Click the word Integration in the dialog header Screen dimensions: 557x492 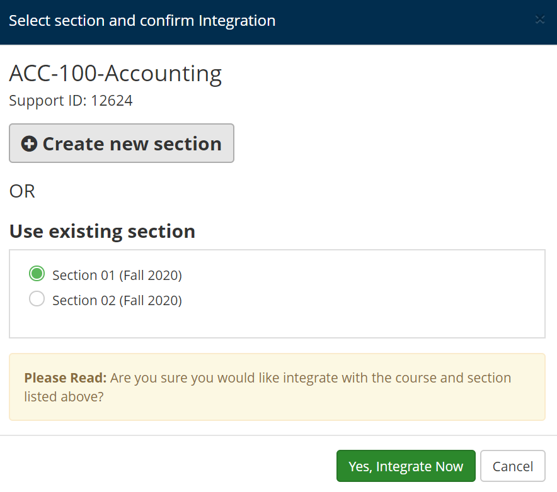click(x=238, y=21)
